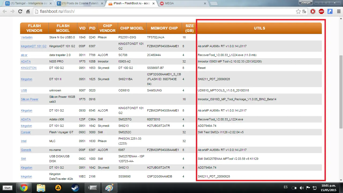
Task: Click the Innostor IS903 MP Tool utility text
Action: (230, 61)
